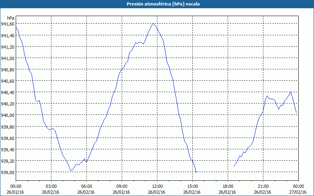This screenshot has height=196, width=314.
Task: Click the 940,80 y-axis value
Action: tap(8, 70)
